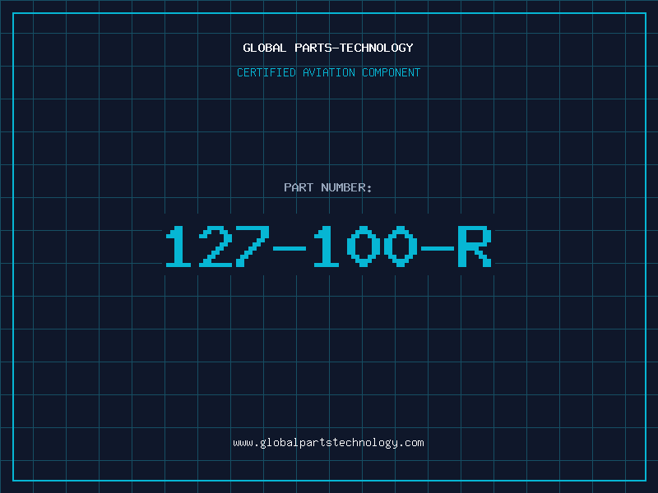Click the part number 127-100-R
This screenshot has height=493, width=658.
pos(328,246)
